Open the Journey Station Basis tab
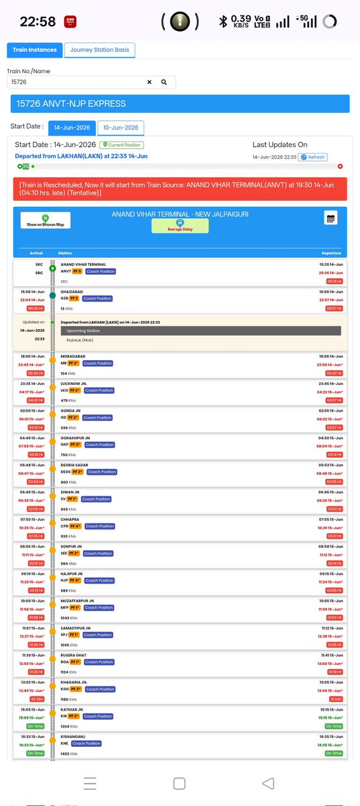Viewport: 360px width, 806px height. (100, 50)
